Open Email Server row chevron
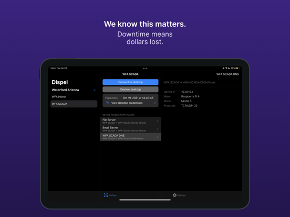This screenshot has height=217, width=290. point(158,129)
